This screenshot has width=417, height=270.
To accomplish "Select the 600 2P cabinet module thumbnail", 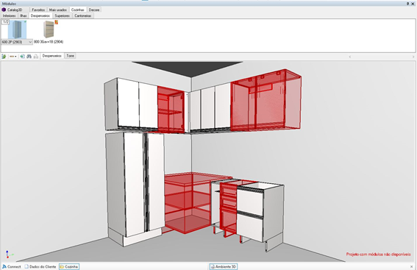I will point(17,29).
